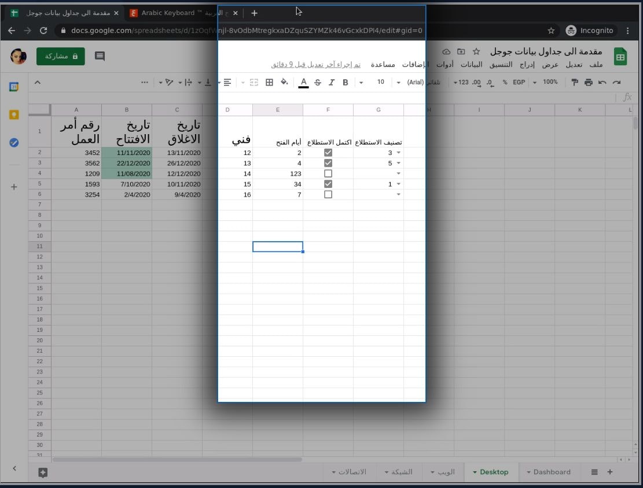Decrease decimal places button
This screenshot has height=488, width=643.
(x=490, y=82)
